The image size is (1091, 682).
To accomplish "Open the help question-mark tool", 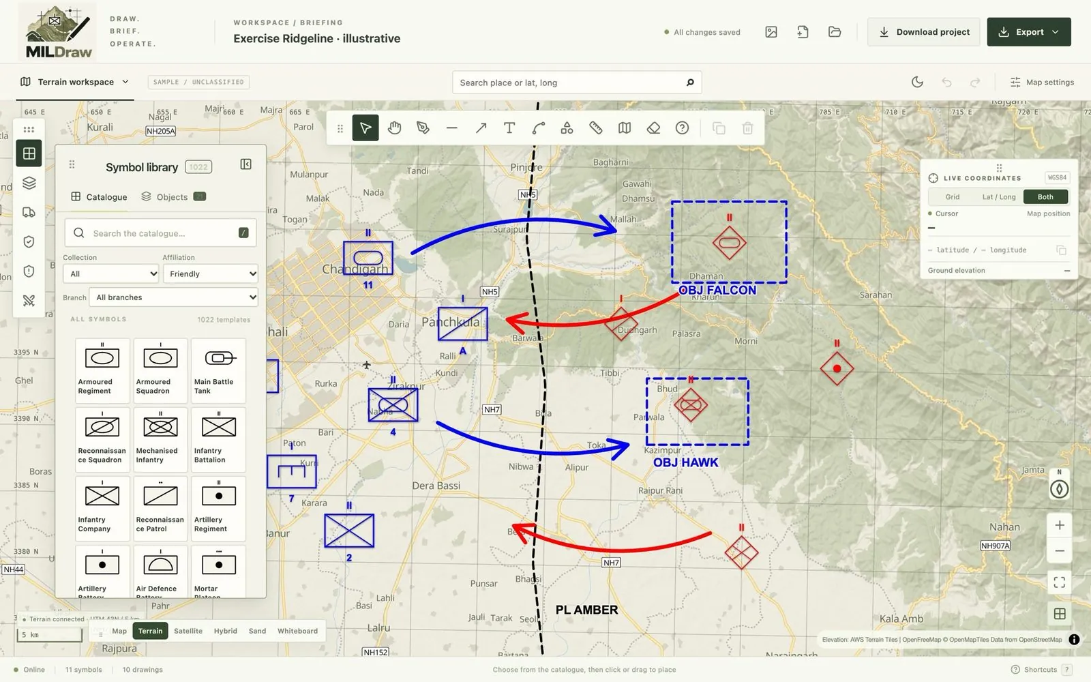I will click(x=682, y=128).
